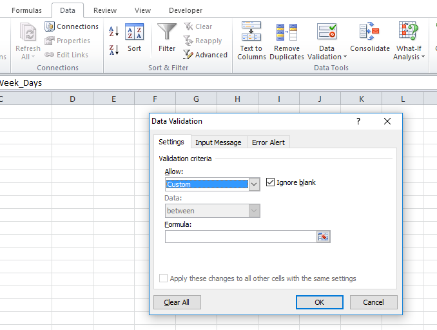This screenshot has width=437, height=330.
Task: Expand the Refresh All dropdown arrow
Action: 33,57
